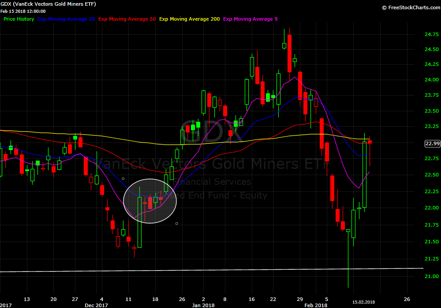Screen dimensions: 441x308
Task: Click the latest red candle at 22.99
Action: coord(370,142)
